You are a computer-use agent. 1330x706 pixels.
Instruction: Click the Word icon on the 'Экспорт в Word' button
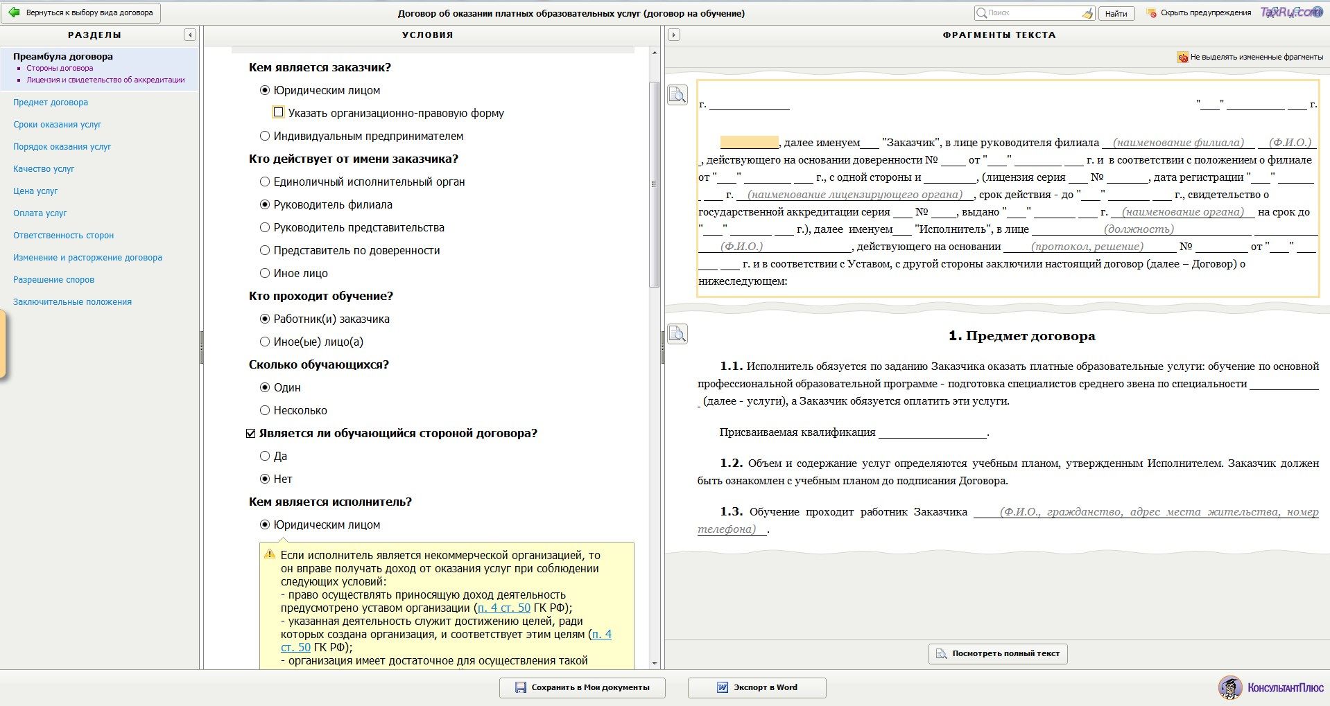pos(721,687)
